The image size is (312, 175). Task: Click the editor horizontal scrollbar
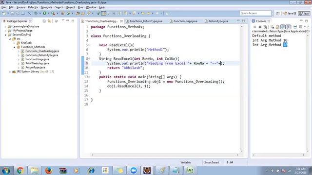[x=165, y=155]
